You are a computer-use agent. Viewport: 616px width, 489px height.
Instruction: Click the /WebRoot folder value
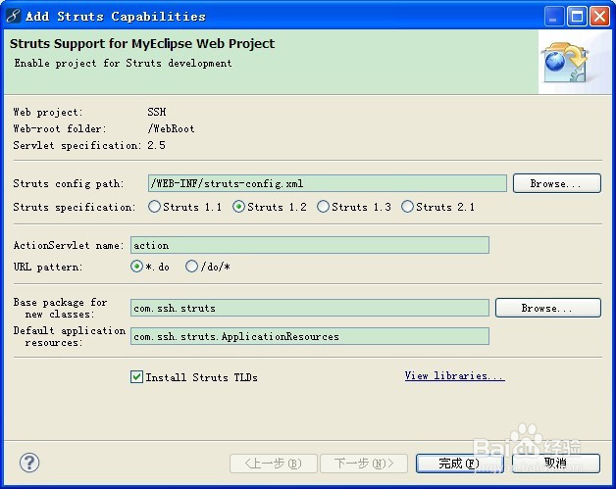(x=171, y=128)
